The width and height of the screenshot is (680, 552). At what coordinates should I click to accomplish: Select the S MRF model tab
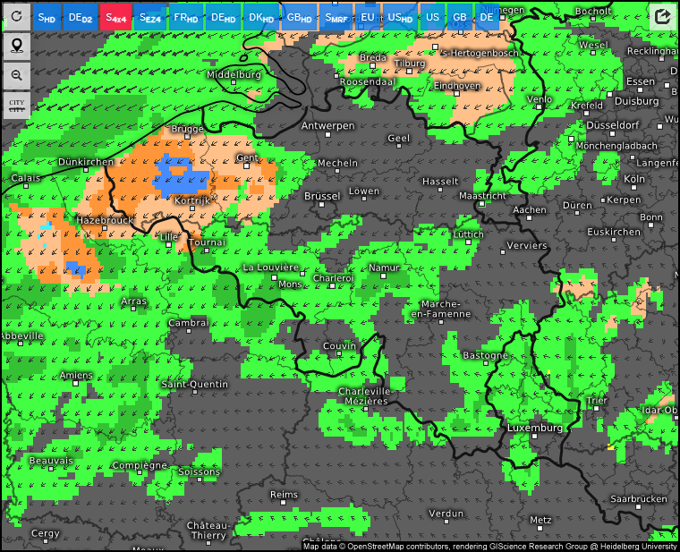336,17
